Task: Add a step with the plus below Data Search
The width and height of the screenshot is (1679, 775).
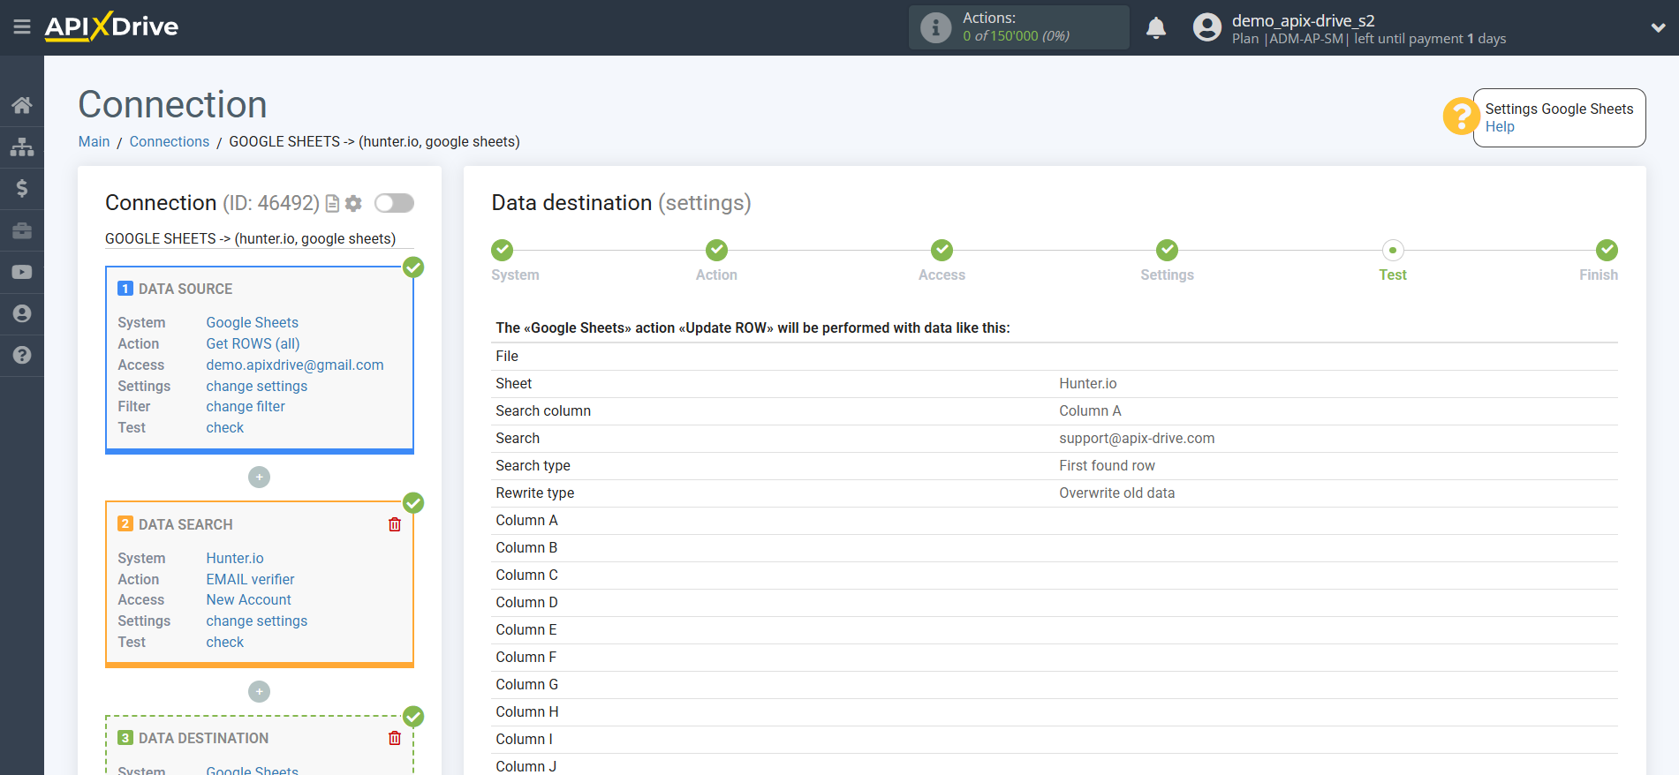Action: [259, 692]
